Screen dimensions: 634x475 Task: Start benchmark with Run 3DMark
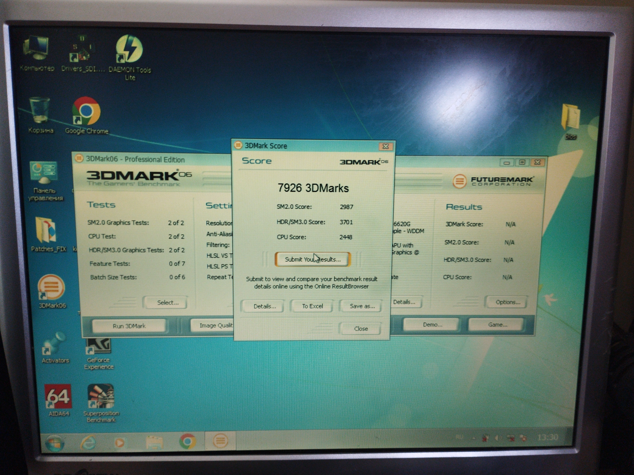(x=129, y=326)
